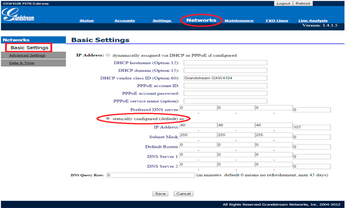Click DNS Server 1 third octet
346x208 pixels.
click(x=273, y=154)
